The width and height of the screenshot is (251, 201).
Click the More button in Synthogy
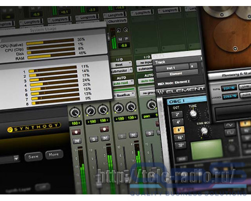pos(54,154)
